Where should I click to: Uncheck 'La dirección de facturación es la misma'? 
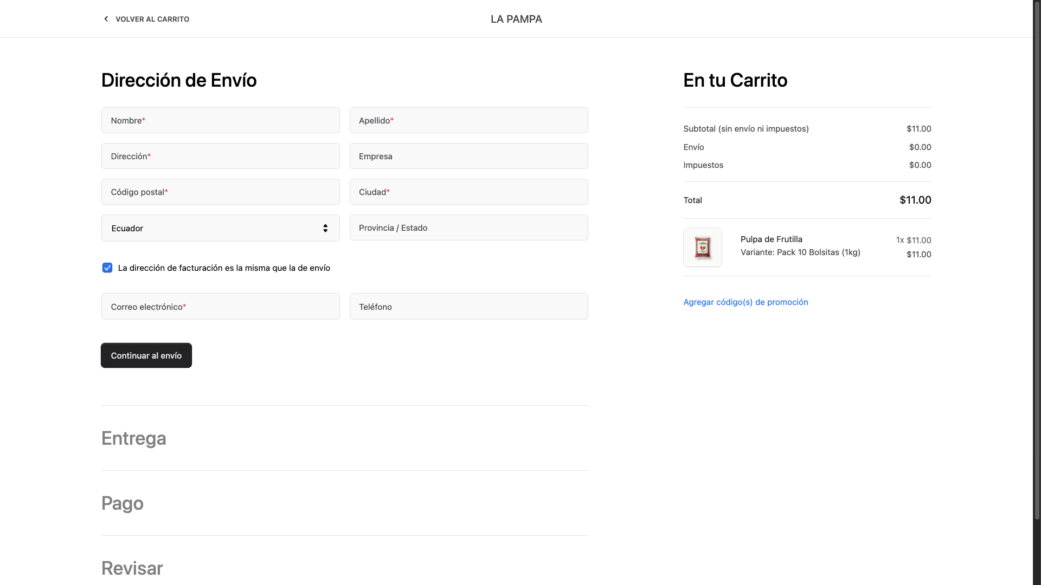tap(107, 268)
